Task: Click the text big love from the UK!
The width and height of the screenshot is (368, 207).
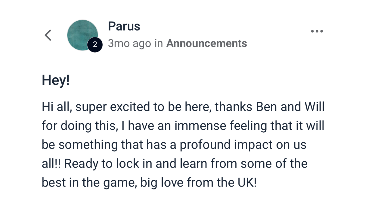Action: pyautogui.click(x=198, y=183)
